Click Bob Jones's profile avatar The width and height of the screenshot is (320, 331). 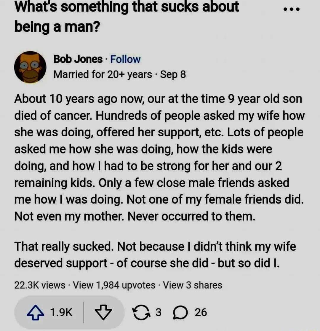coord(30,66)
